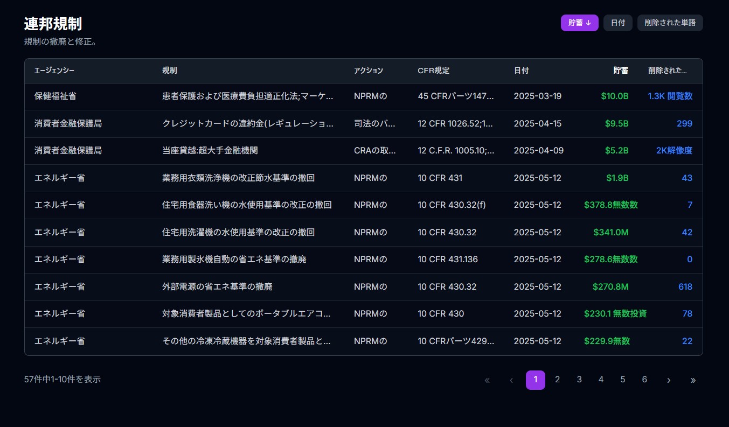Click the $9.5B savings value
Image resolution: width=729 pixels, height=427 pixels.
(x=617, y=123)
